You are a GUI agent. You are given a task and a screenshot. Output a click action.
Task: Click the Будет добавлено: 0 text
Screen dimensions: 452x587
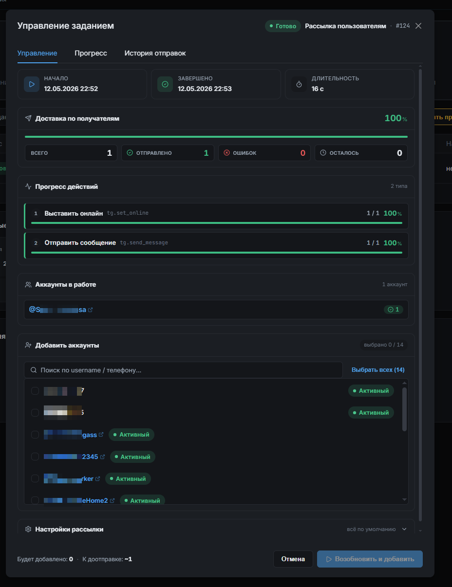coord(45,559)
